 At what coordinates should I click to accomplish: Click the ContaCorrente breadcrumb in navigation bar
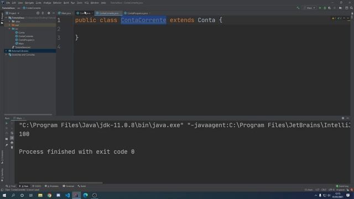[x=32, y=8]
